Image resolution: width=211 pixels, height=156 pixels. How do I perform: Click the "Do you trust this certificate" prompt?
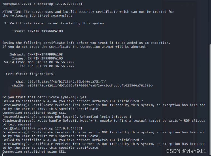(x=44, y=97)
